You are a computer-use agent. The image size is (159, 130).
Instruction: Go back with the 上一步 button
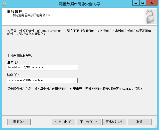click(x=63, y=122)
